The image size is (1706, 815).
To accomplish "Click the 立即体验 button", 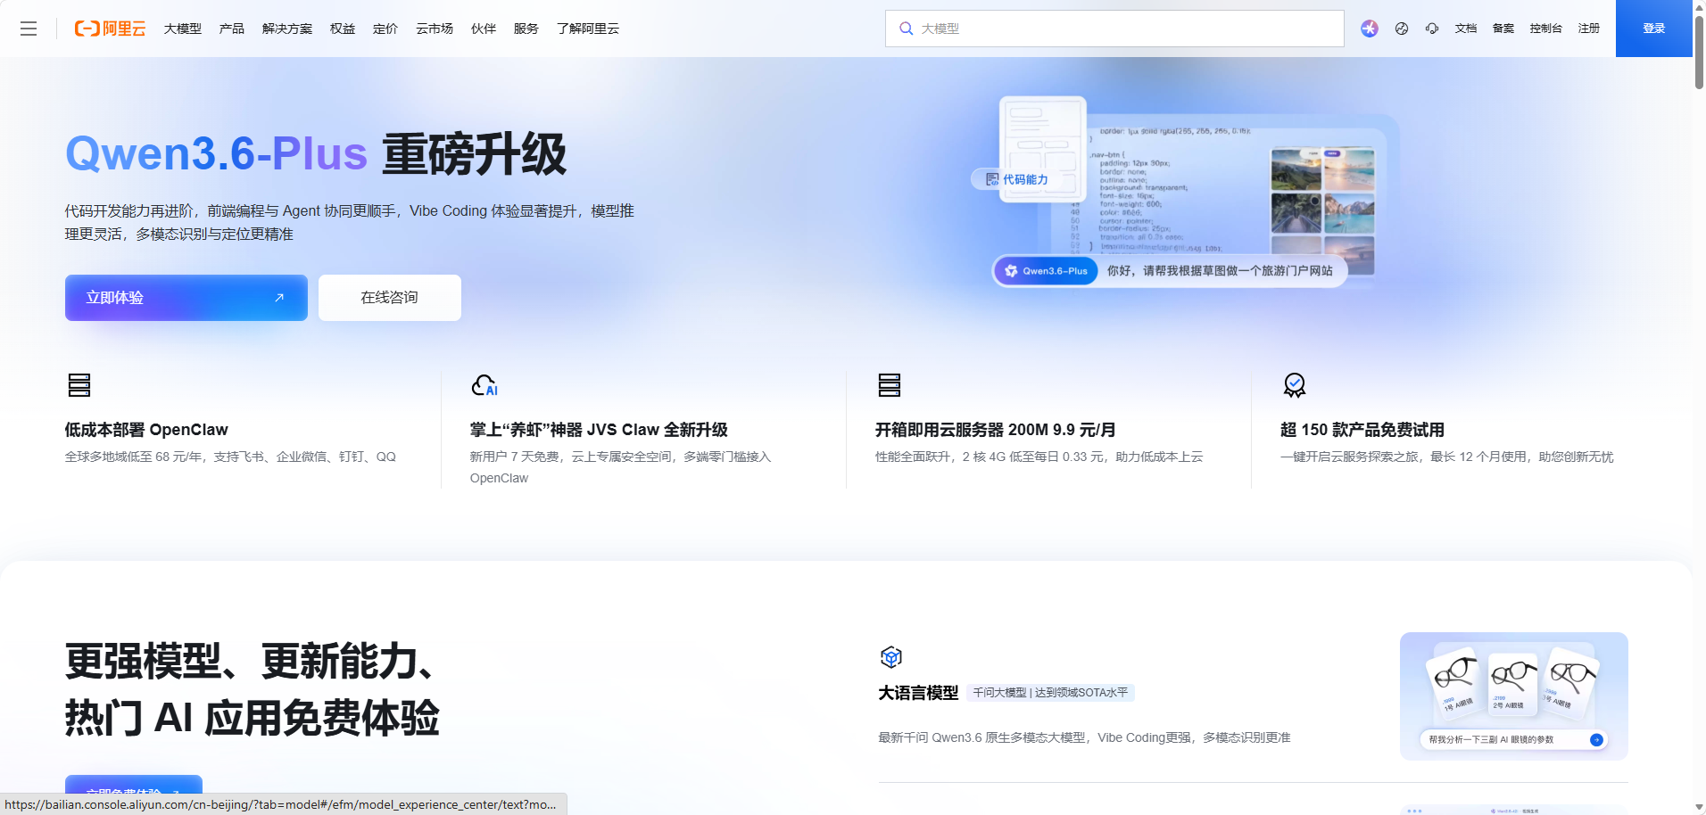I will tap(186, 298).
